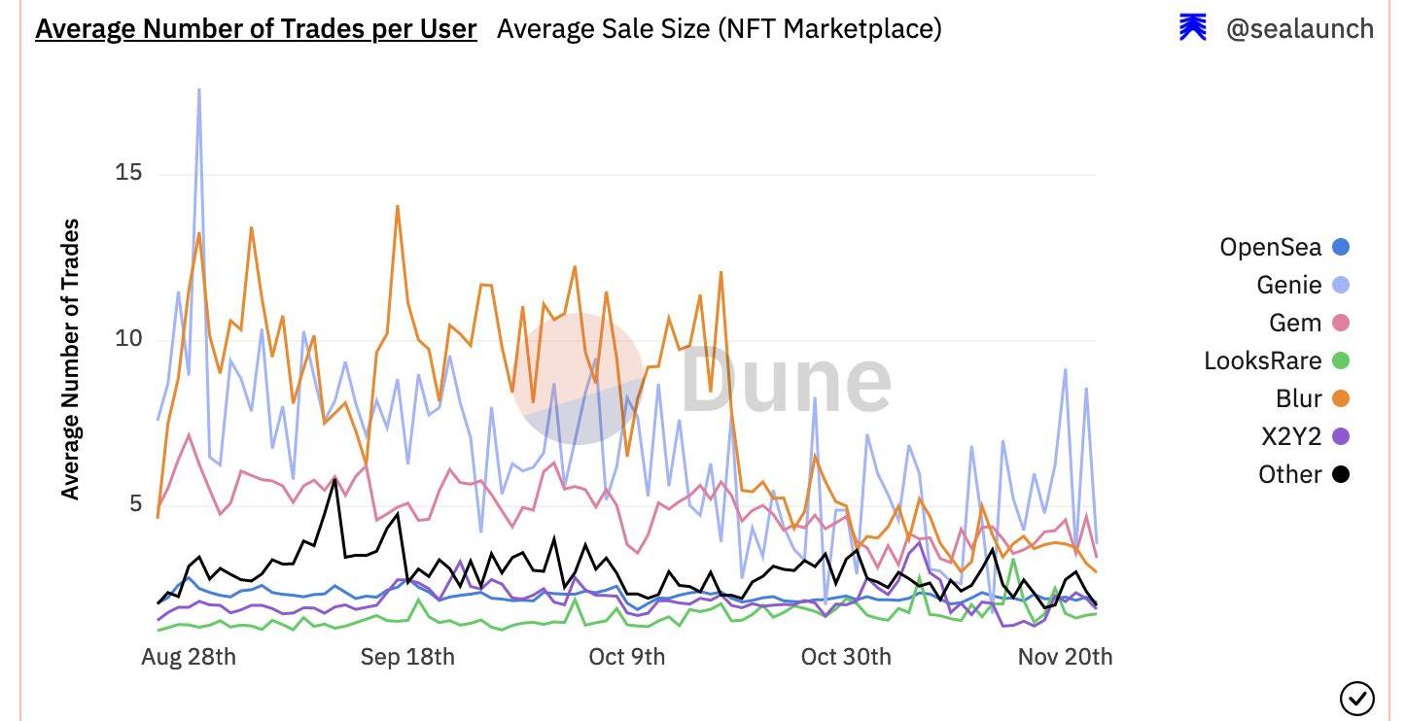The height and width of the screenshot is (721, 1406).
Task: Open the Average Number of Trades per User tab
Action: pos(256,28)
